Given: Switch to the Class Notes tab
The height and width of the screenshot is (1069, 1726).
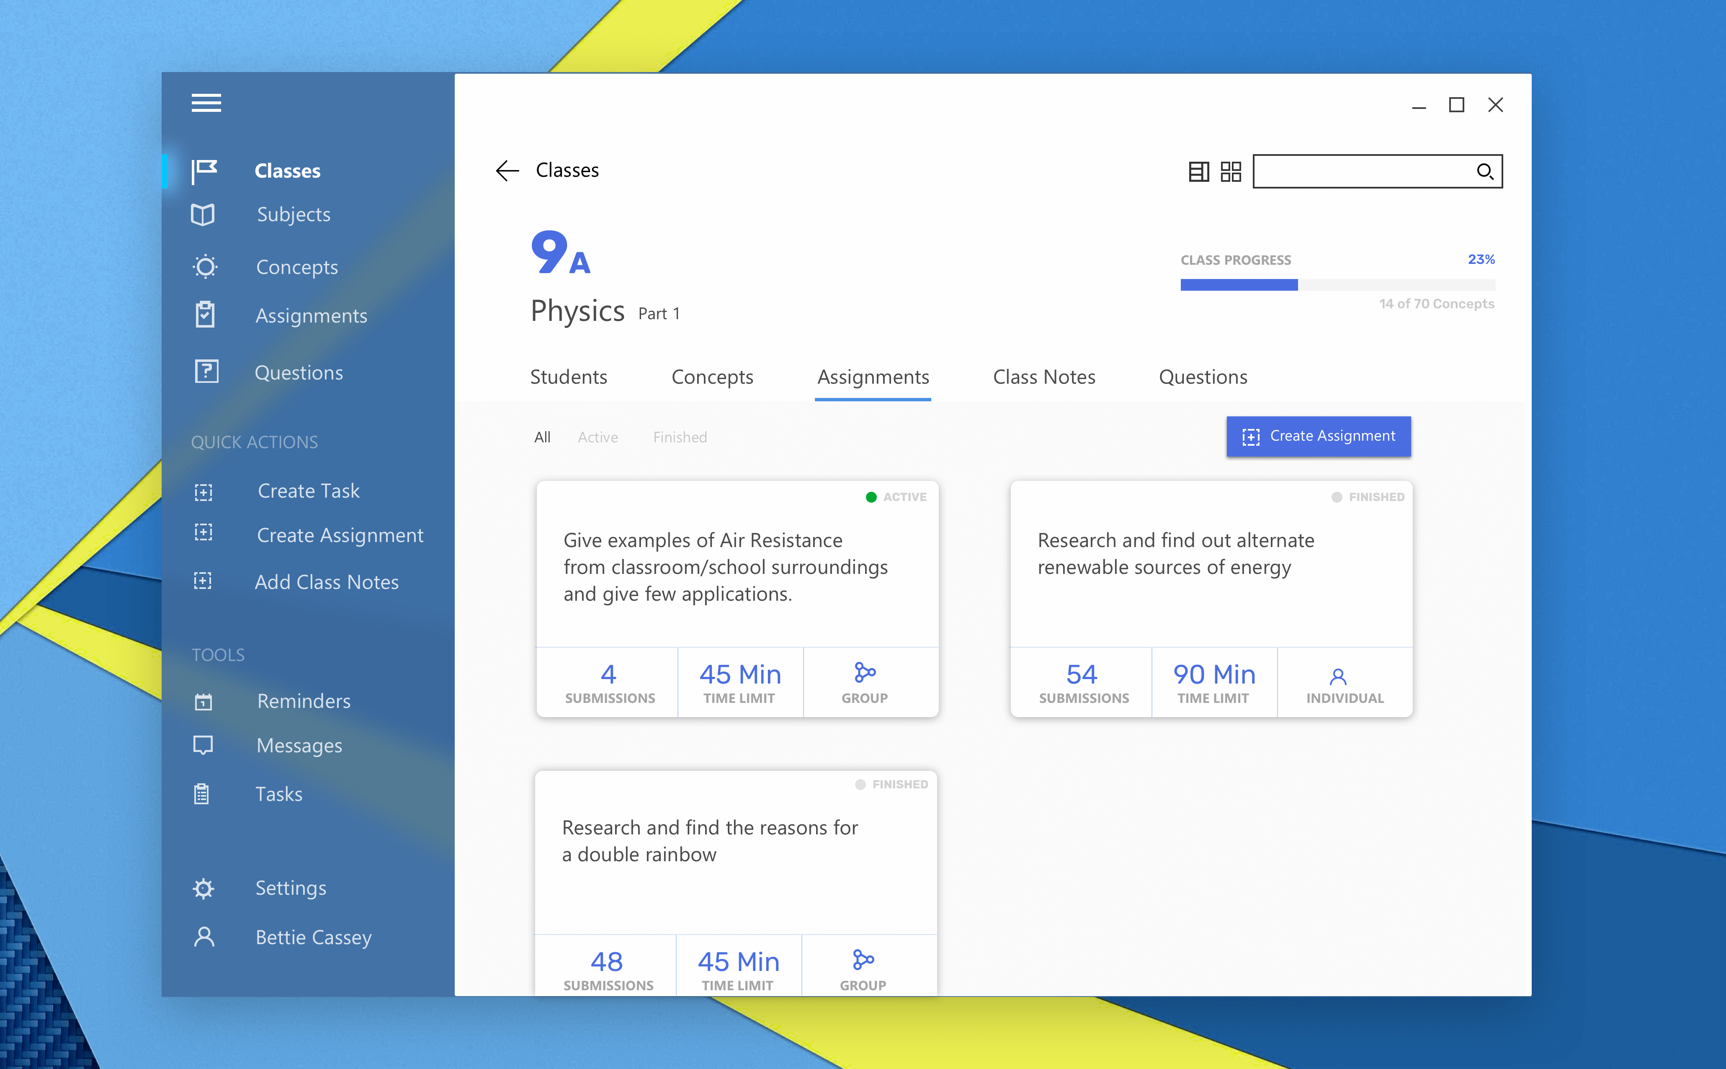Looking at the screenshot, I should pyautogui.click(x=1043, y=377).
